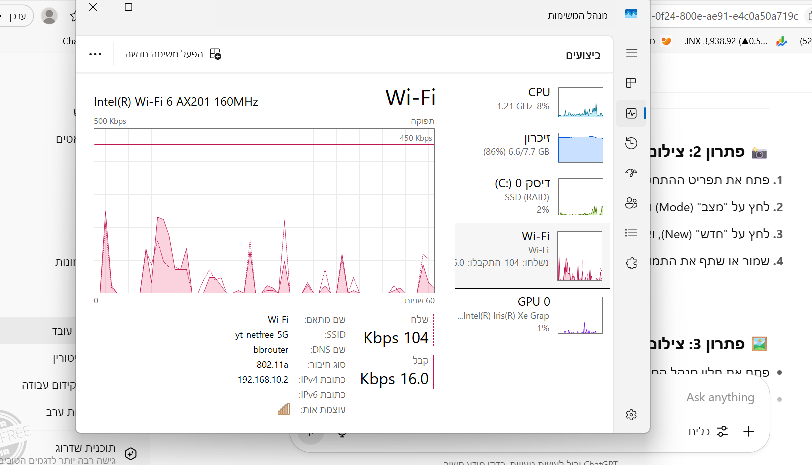Click Task Manager app icon in title bar
This screenshot has width=812, height=465.
point(631,14)
